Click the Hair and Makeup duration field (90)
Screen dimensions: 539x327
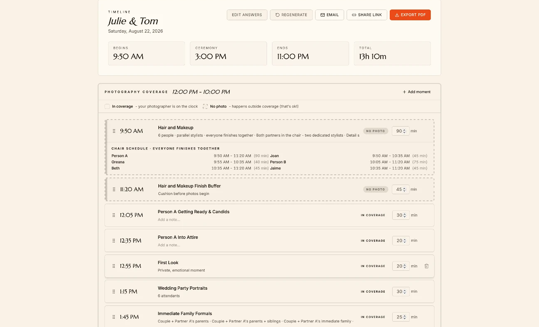click(x=401, y=131)
